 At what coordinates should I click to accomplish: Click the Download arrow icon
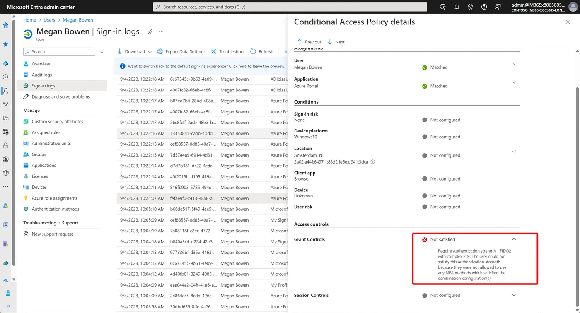120,51
